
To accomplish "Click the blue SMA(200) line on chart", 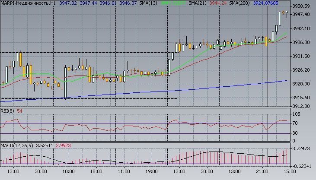I will (195, 88).
